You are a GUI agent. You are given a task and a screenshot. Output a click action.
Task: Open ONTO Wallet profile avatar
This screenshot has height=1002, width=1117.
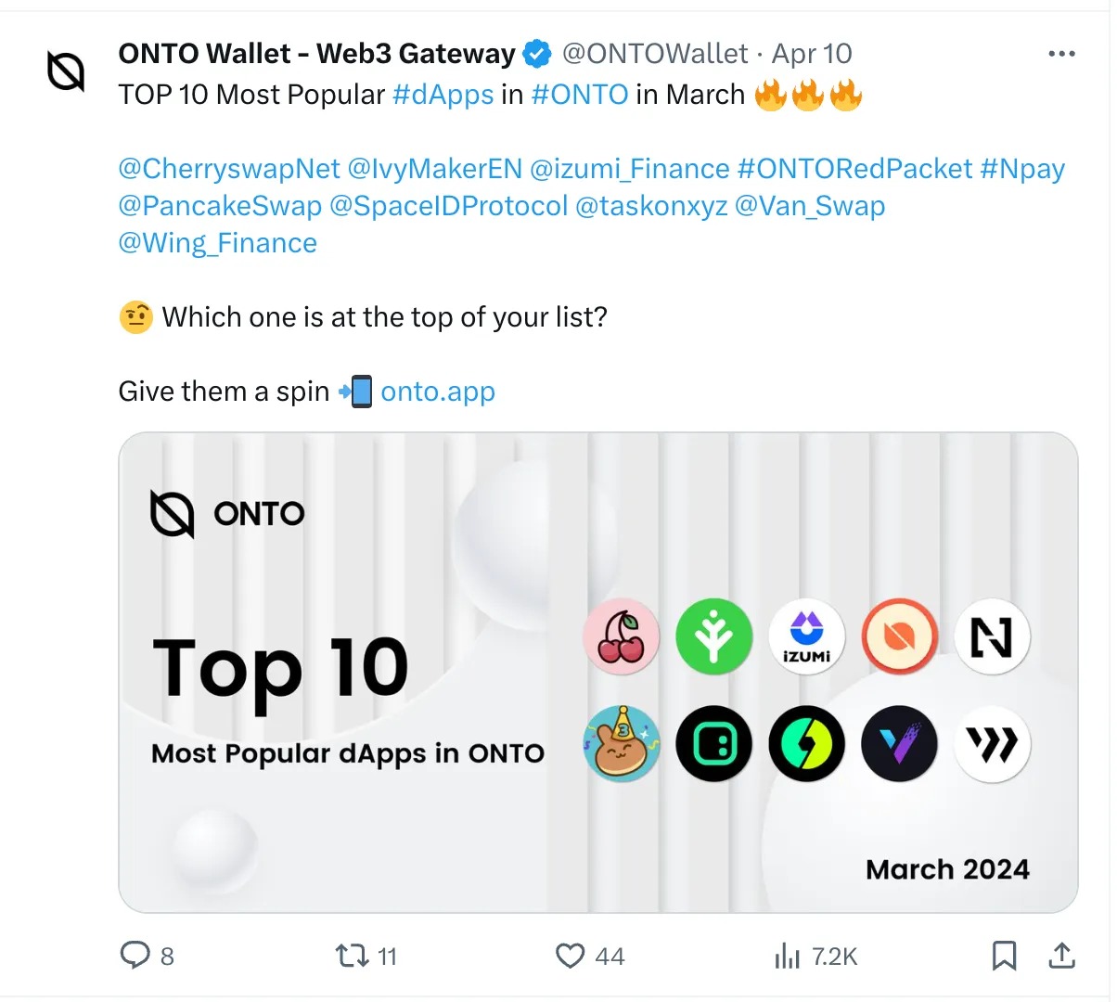coord(66,71)
